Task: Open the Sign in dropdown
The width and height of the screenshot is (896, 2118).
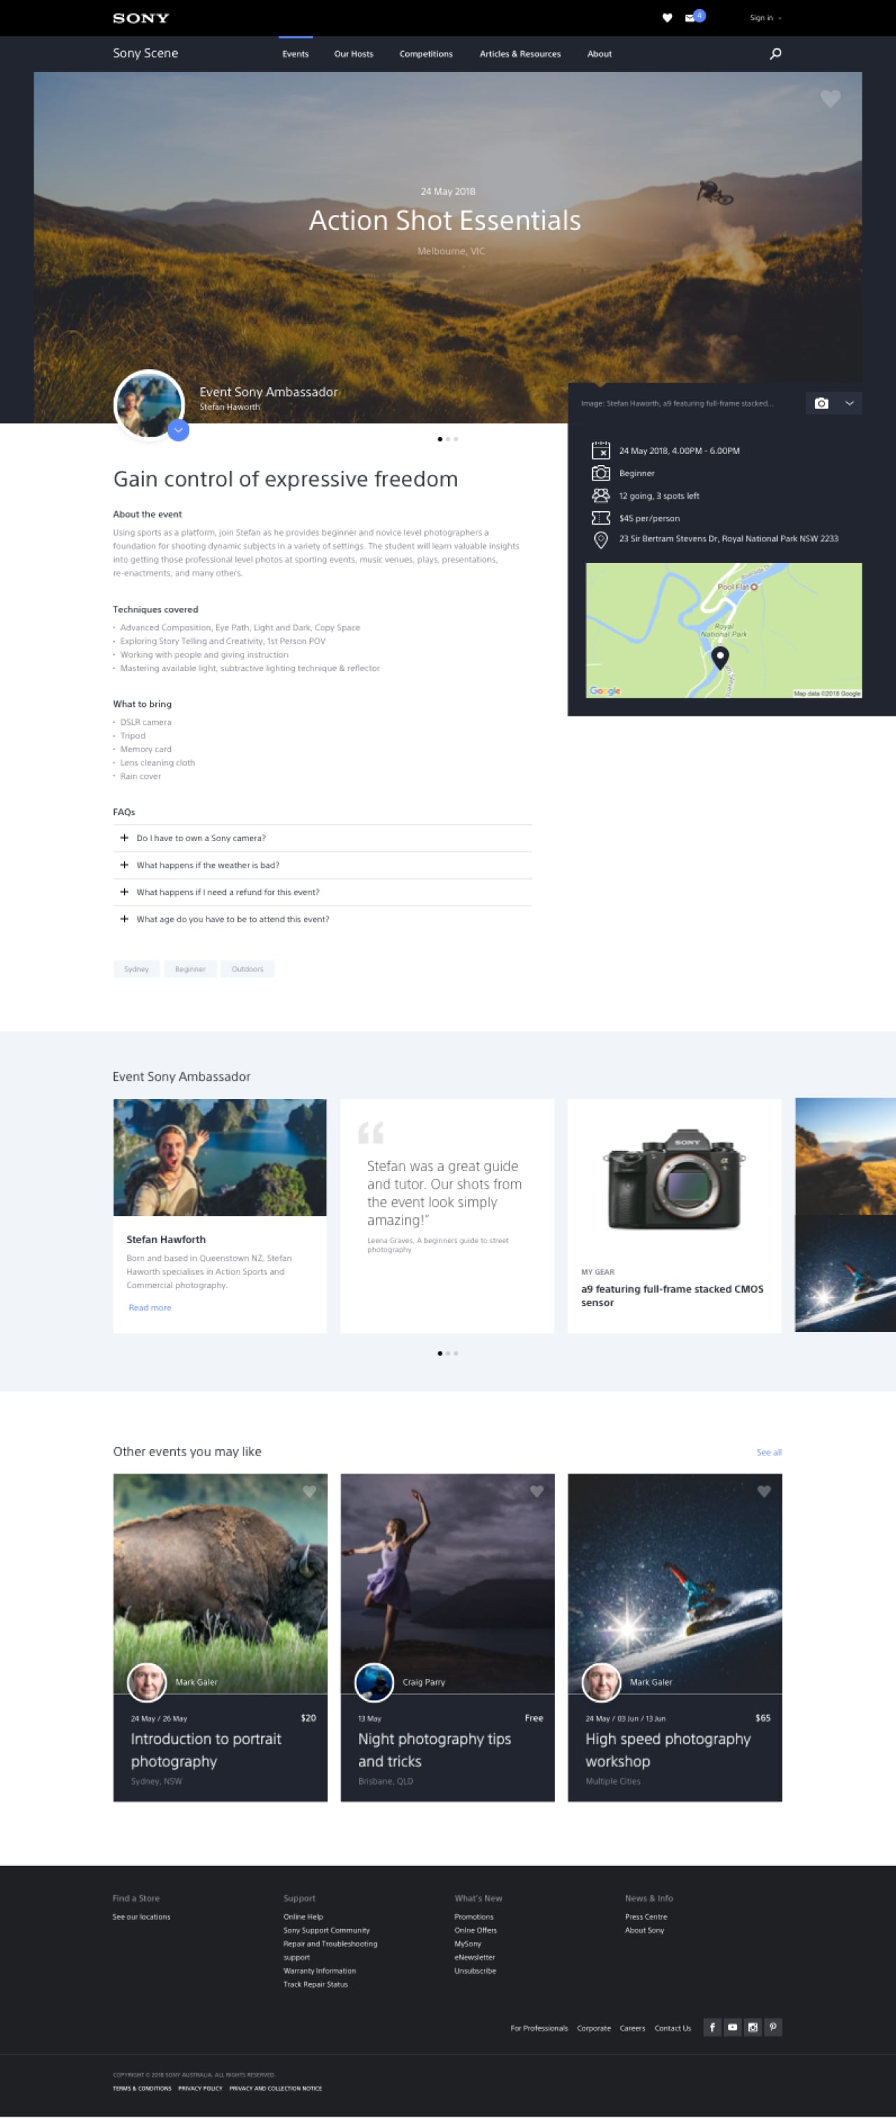Action: click(x=765, y=18)
